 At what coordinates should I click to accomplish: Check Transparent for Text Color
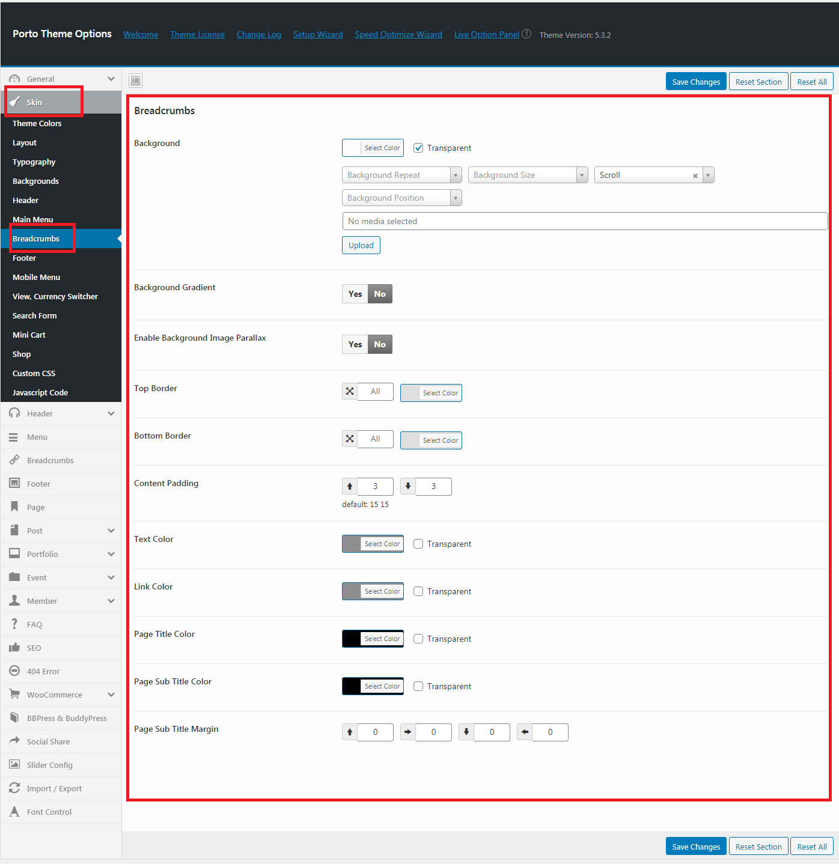418,544
